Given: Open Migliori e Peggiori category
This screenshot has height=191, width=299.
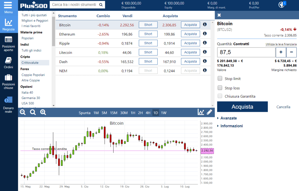Looking at the screenshot, I should click(x=35, y=21).
